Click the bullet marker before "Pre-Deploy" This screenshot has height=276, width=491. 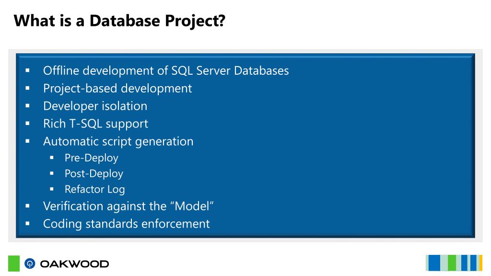[x=52, y=158]
